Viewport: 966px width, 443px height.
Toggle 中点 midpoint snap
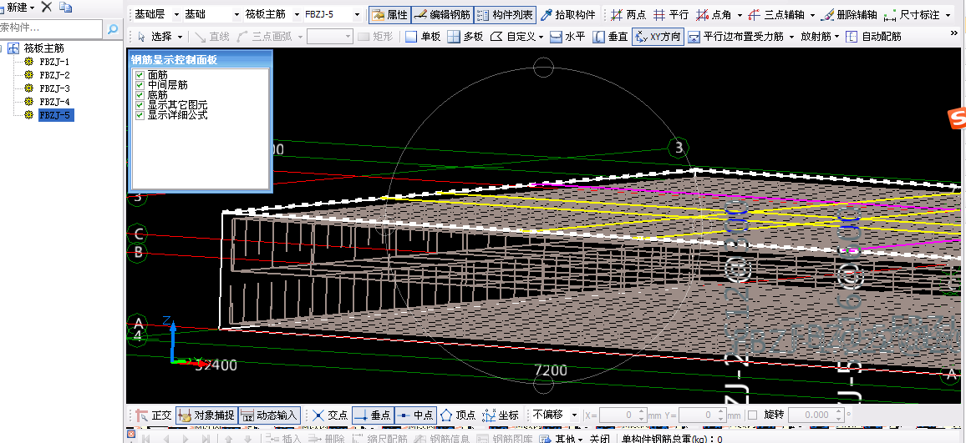(415, 415)
